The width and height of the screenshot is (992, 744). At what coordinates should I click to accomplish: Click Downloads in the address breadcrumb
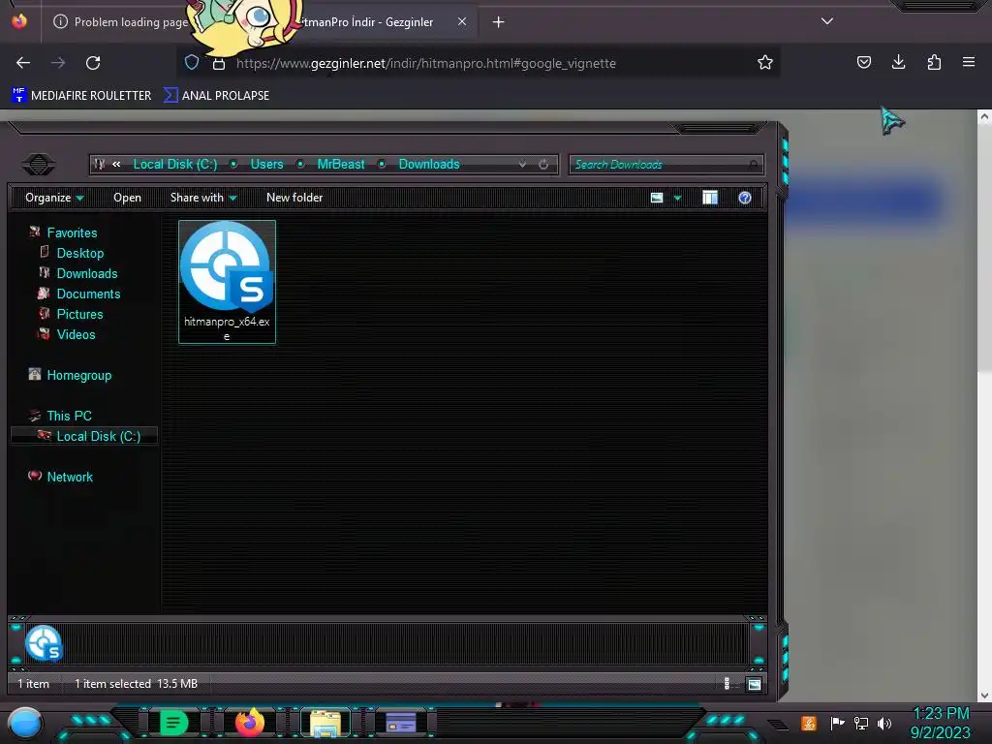pyautogui.click(x=429, y=165)
